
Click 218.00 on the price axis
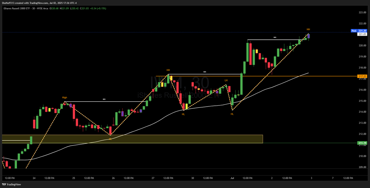(362, 68)
